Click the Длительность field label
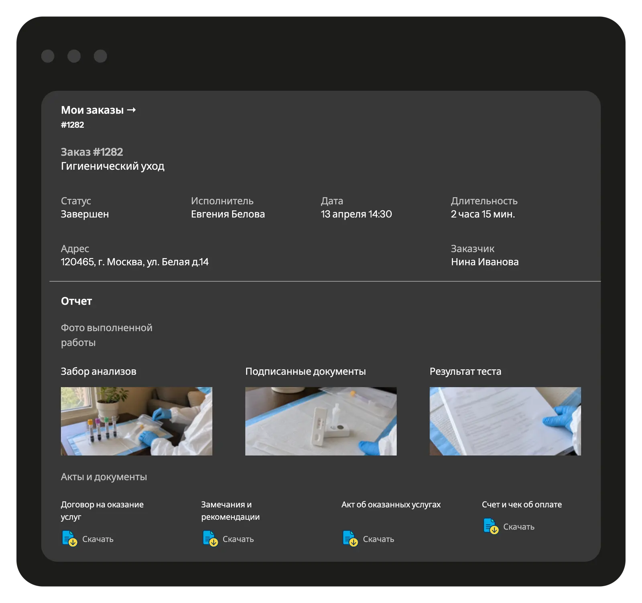Screen dimensions: 642x603 (x=484, y=201)
